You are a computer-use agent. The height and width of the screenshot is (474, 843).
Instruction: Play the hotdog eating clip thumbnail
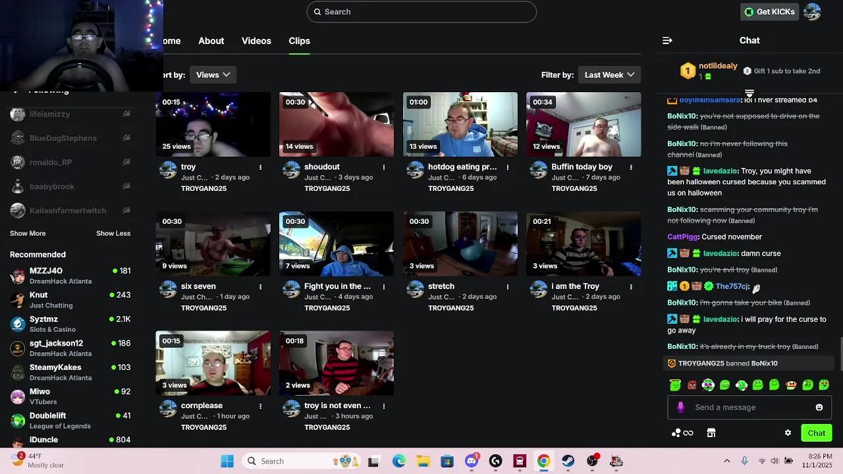point(460,124)
